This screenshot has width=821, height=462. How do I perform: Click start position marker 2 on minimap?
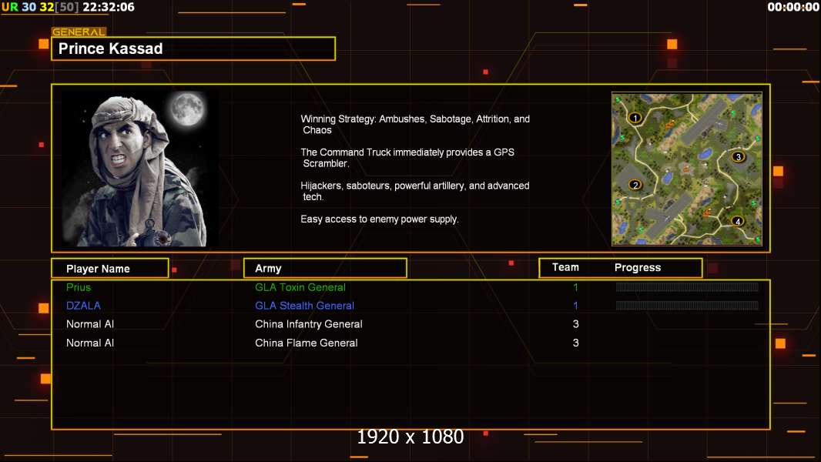(635, 185)
